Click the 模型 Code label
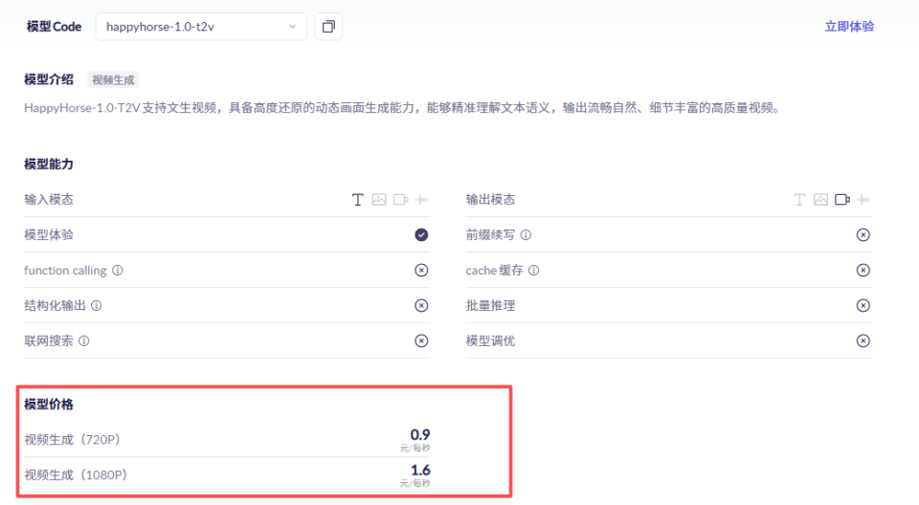Viewport: 919px width, 505px height. coord(54,27)
